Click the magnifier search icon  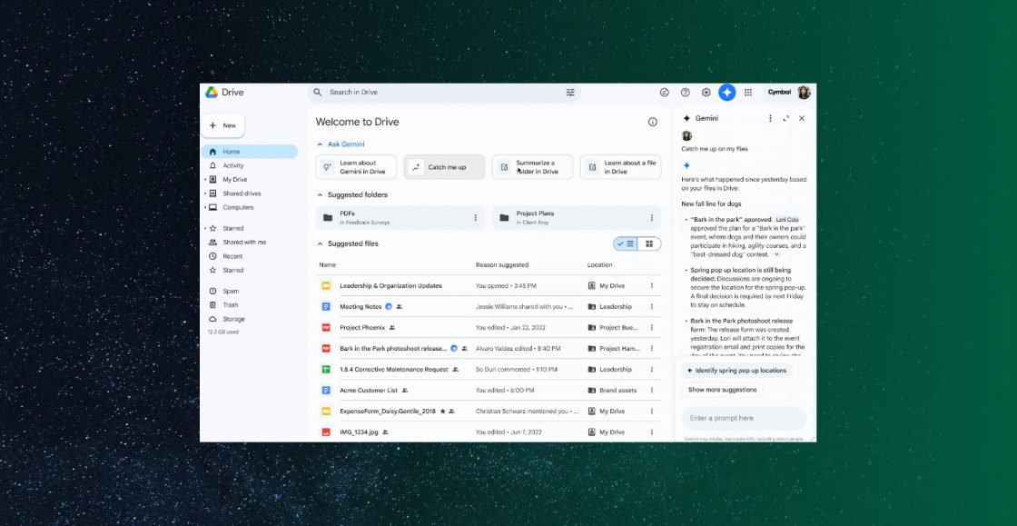pos(317,92)
